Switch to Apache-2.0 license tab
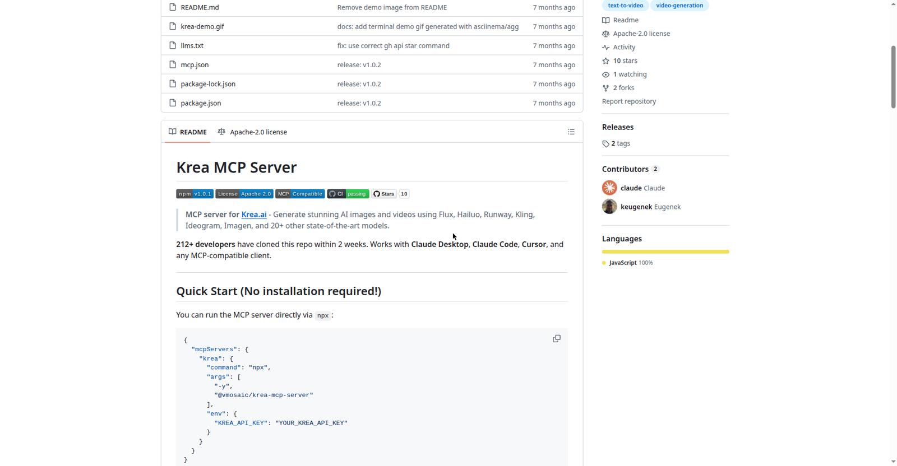The image size is (897, 466). [252, 132]
